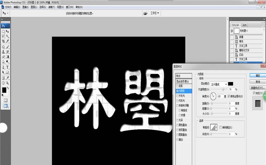Open the quality contour picker arrow
The height and width of the screenshot is (165, 266).
(216, 127)
